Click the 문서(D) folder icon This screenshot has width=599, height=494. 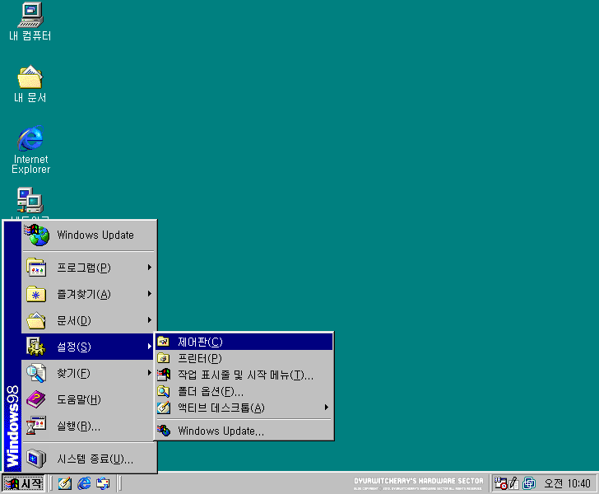(x=36, y=320)
